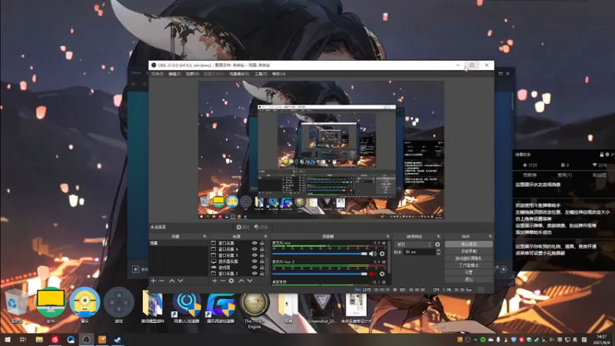
Task: Undock the 控件 panel via popout icon
Action: tap(490, 237)
